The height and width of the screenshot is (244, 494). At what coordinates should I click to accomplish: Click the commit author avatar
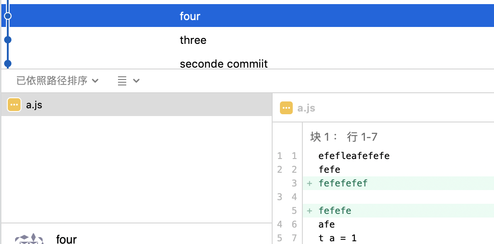29,239
